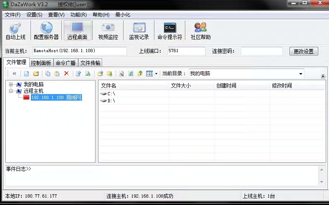
Task: Sort by 创建时间 column header
Action: [242, 85]
